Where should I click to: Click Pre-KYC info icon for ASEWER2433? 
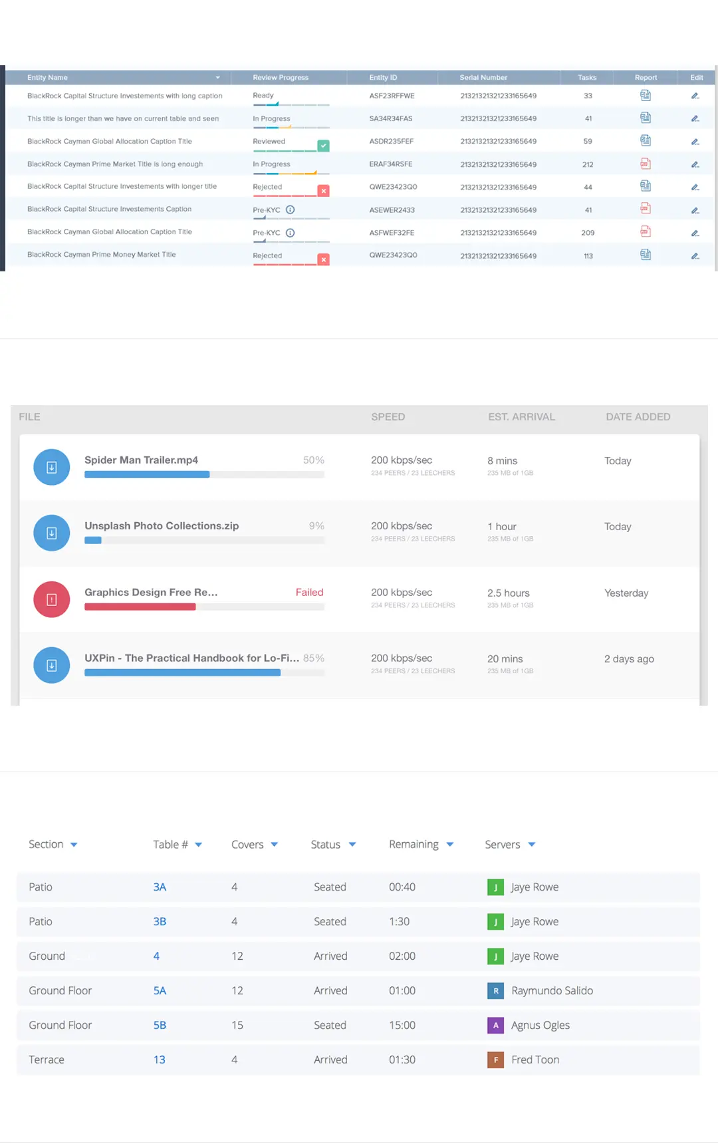pyautogui.click(x=291, y=210)
